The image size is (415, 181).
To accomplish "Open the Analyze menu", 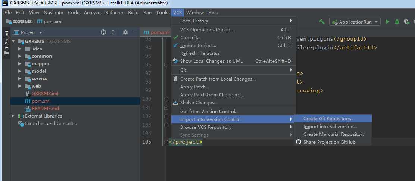I will (x=92, y=12).
